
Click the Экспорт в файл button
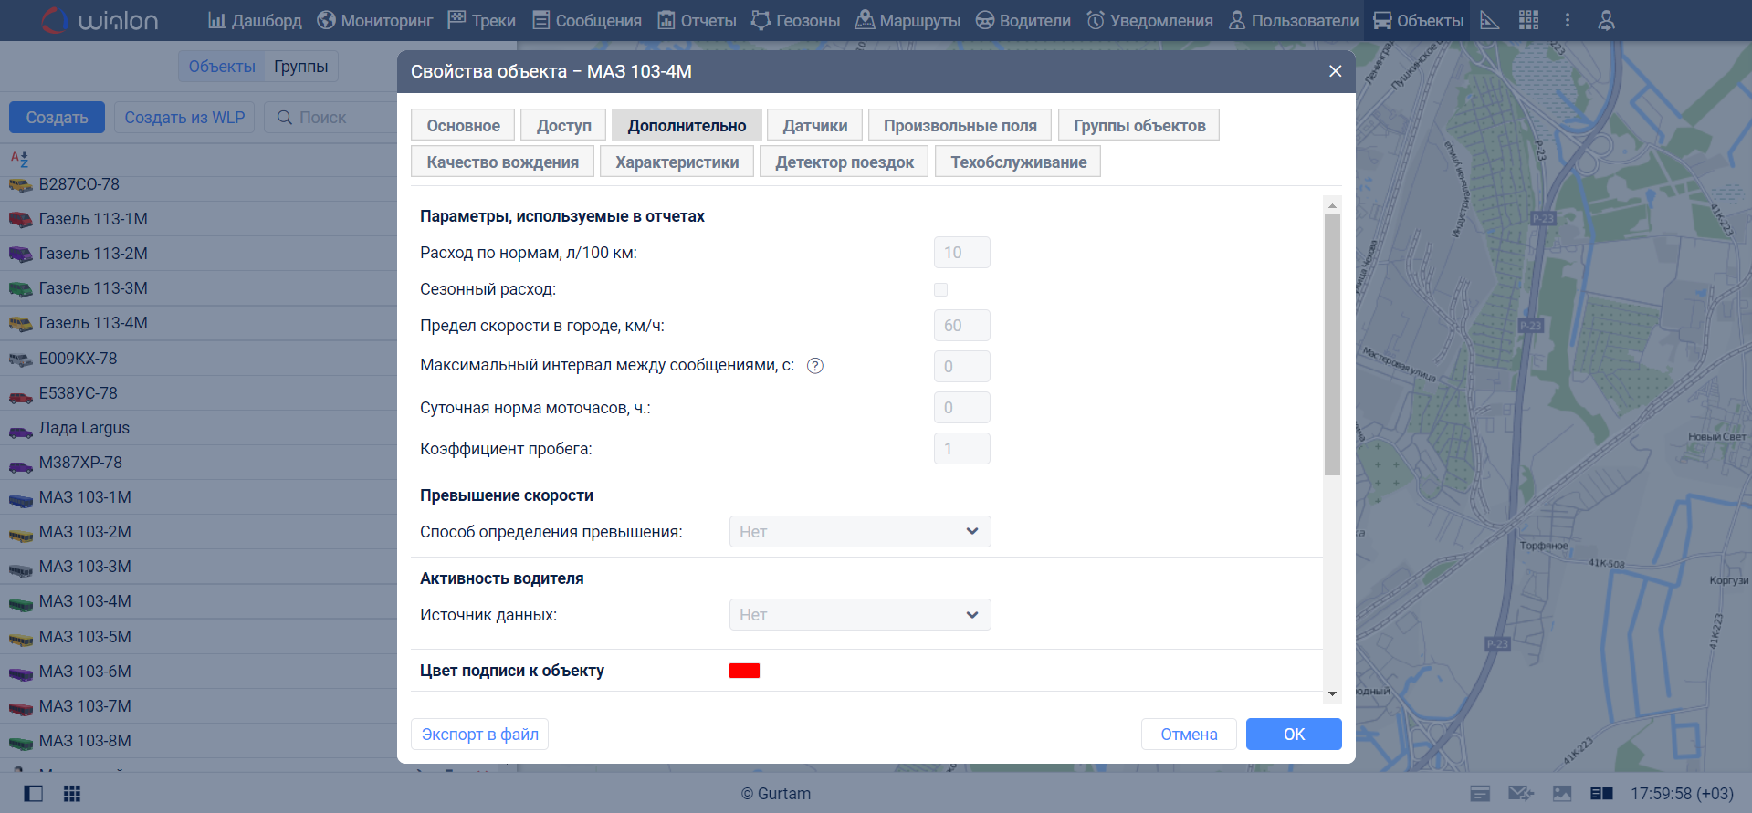[479, 735]
